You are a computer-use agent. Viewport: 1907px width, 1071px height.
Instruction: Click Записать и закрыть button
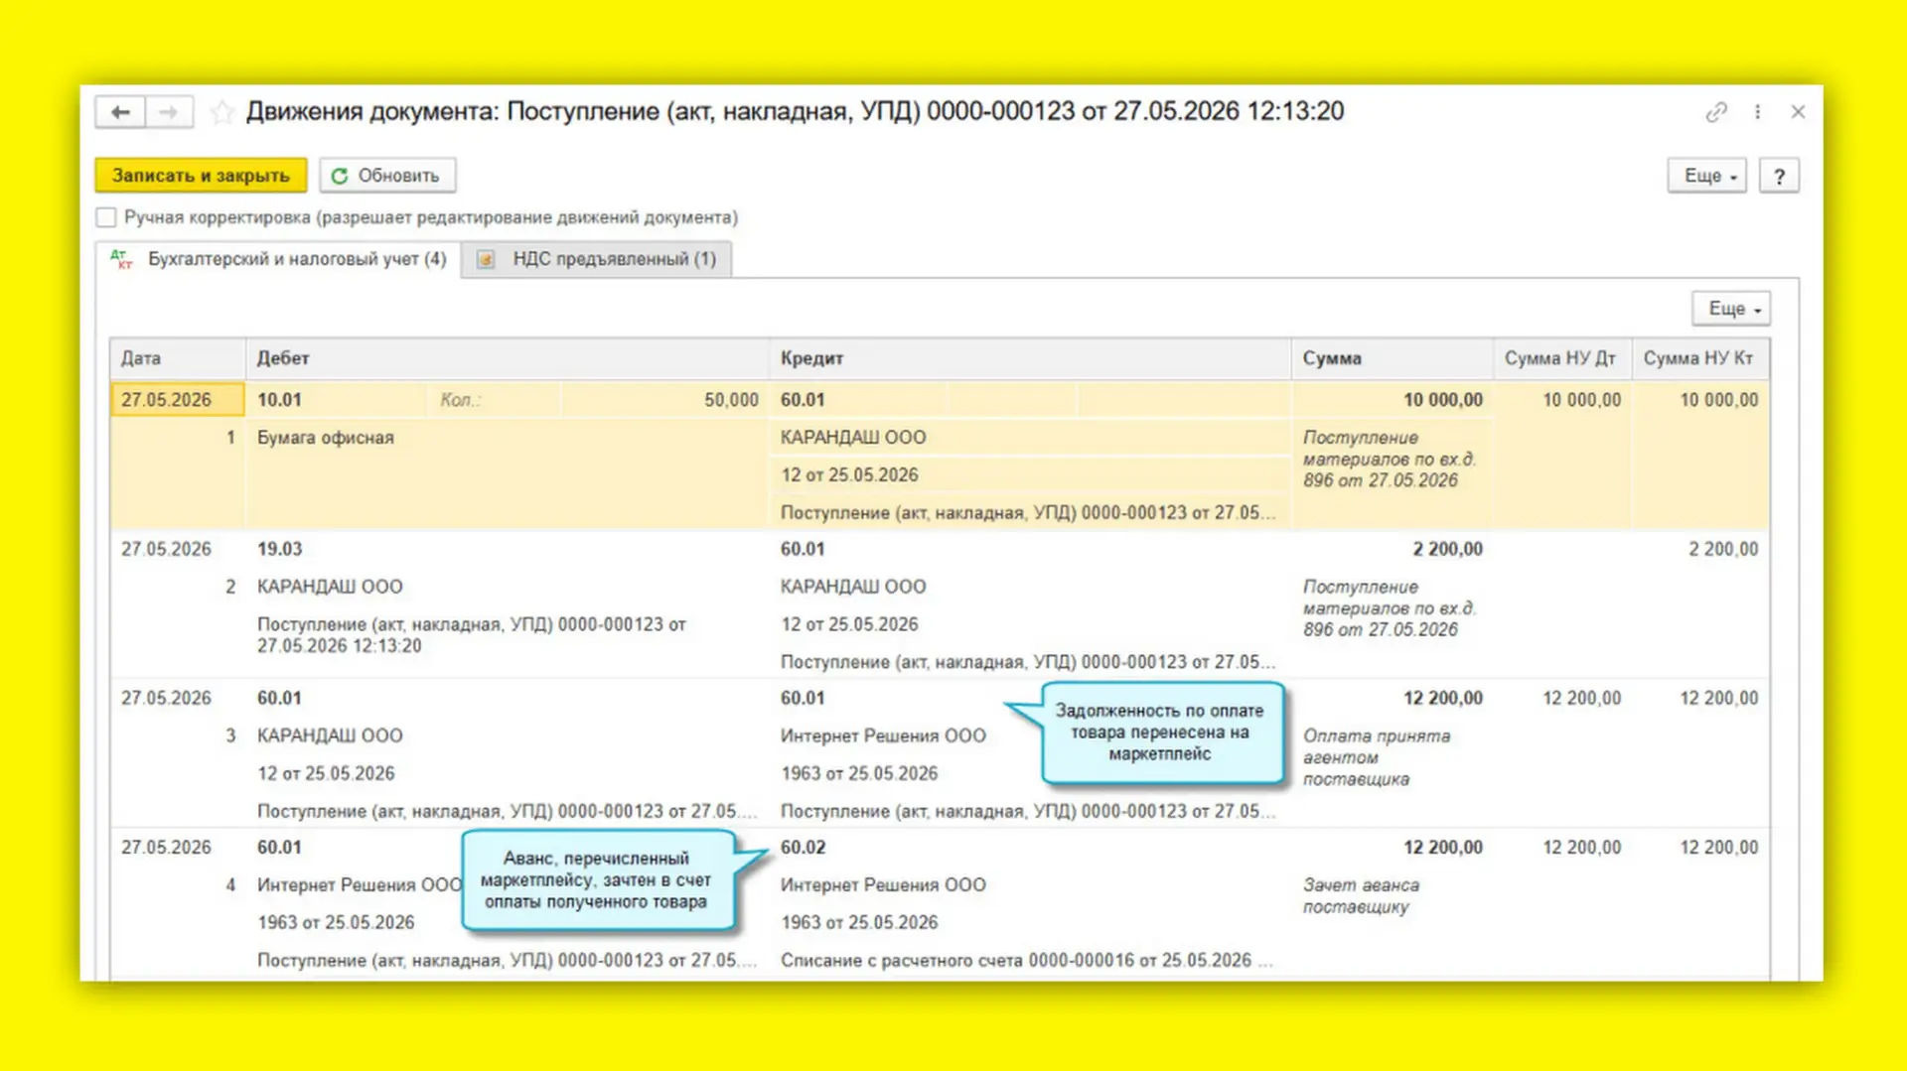click(x=201, y=176)
